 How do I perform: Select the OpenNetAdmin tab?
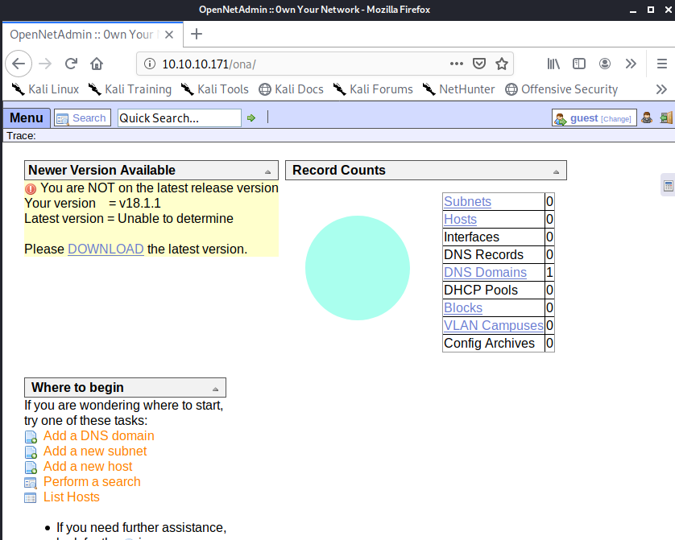[x=93, y=35]
